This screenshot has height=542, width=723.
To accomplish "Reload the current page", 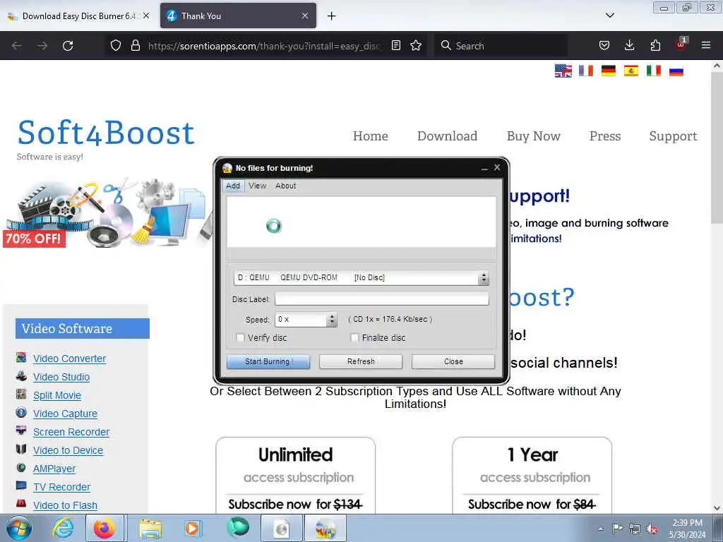I will point(68,46).
